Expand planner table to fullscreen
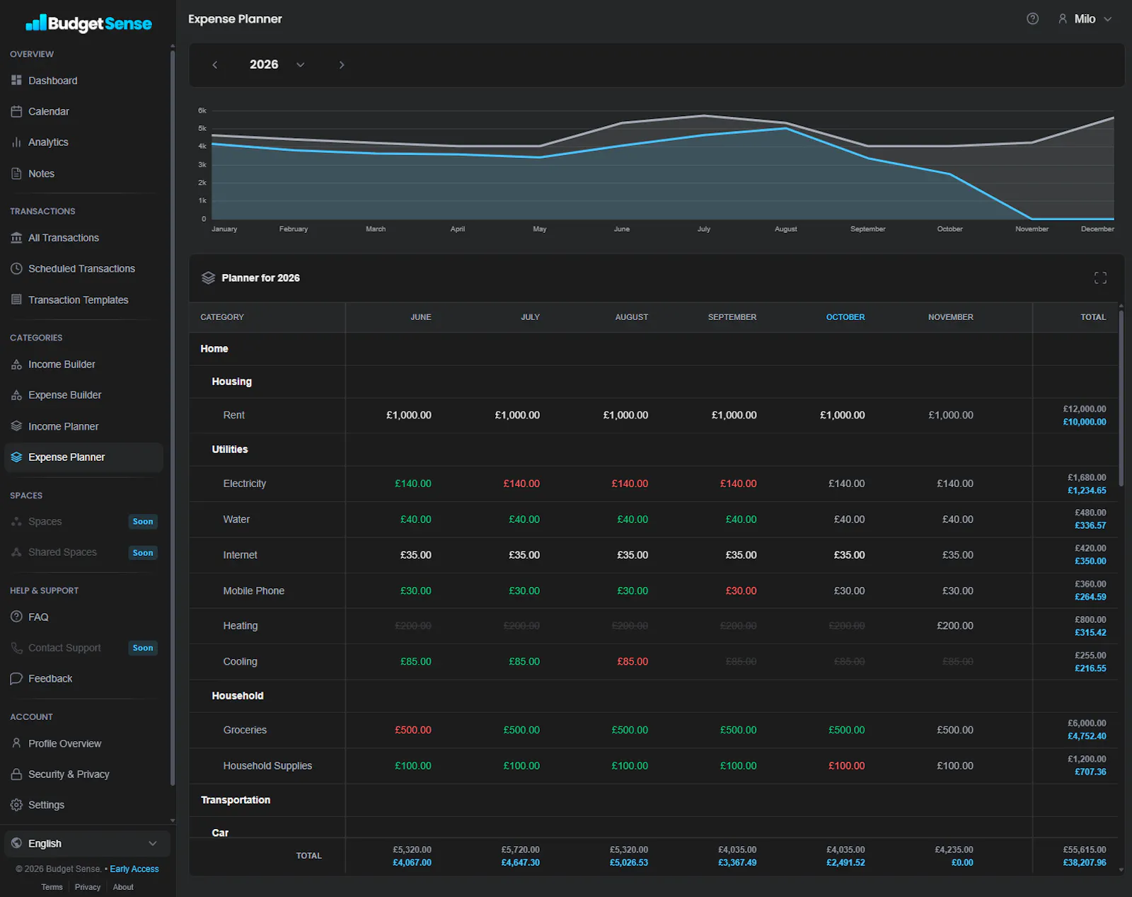The height and width of the screenshot is (897, 1132). (x=1100, y=278)
